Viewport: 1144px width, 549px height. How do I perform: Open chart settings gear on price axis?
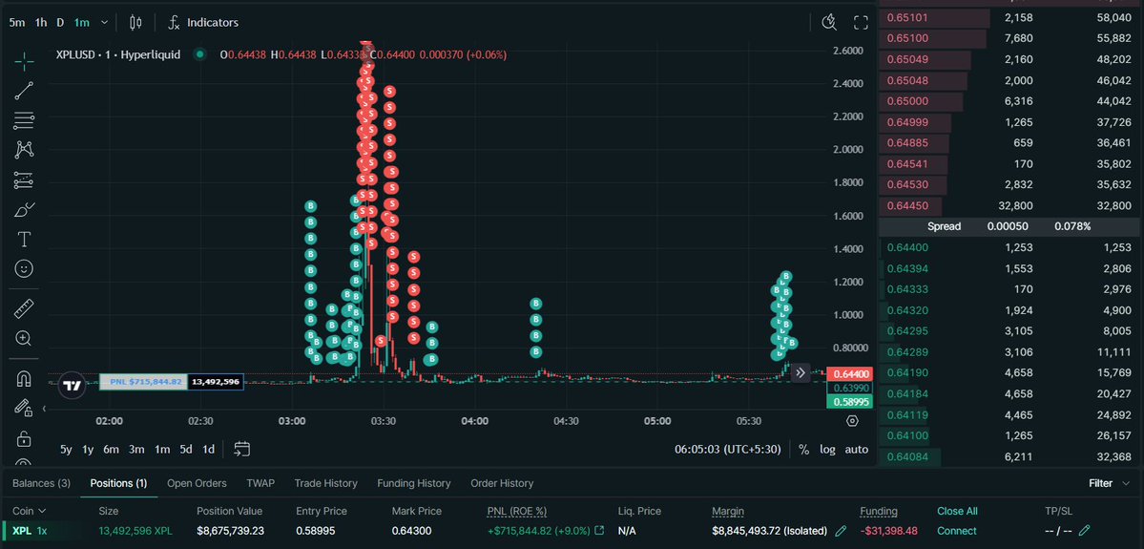tap(851, 421)
